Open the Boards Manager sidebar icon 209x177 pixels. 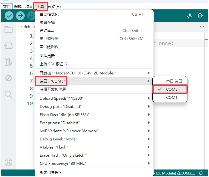tap(8, 46)
